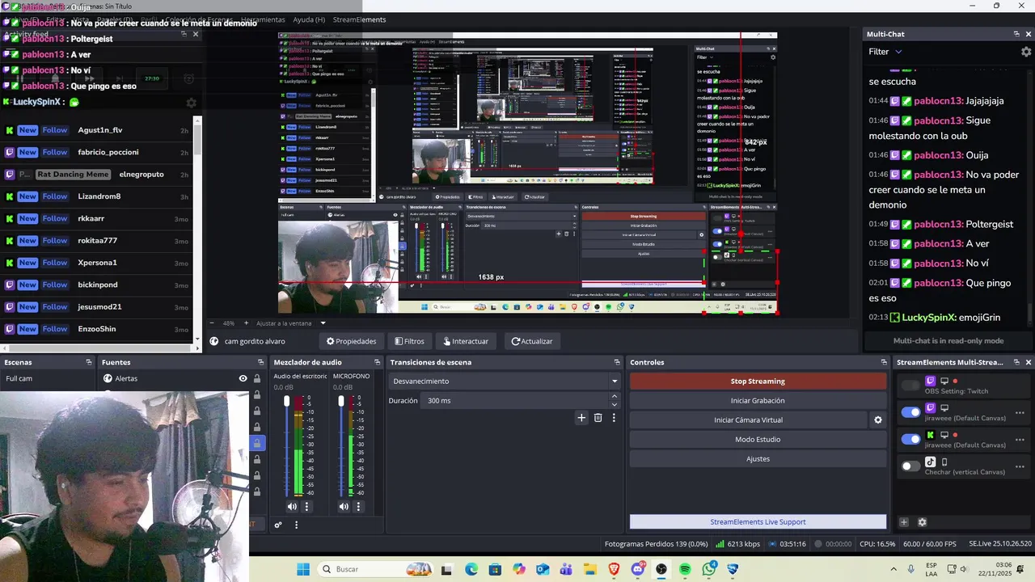Open MICROFONO channel options menu
The height and width of the screenshot is (582, 1035).
pos(358,507)
